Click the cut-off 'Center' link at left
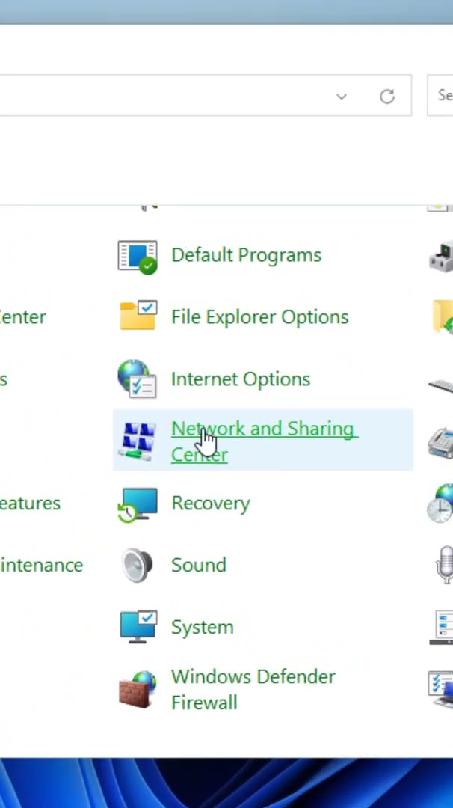 click(x=22, y=317)
